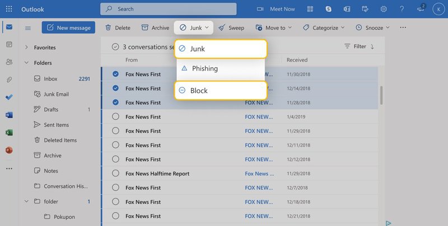
Task: Reverse sort order arrow next to Filter
Action: 372,47
